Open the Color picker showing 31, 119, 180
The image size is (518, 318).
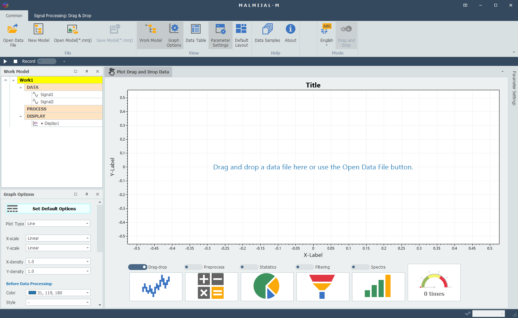coord(58,293)
